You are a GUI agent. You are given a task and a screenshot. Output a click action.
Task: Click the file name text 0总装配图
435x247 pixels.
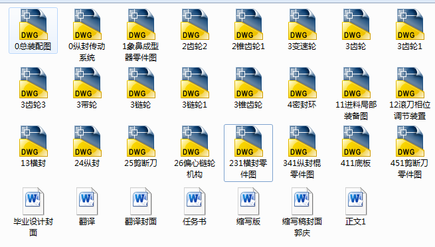tap(33, 46)
